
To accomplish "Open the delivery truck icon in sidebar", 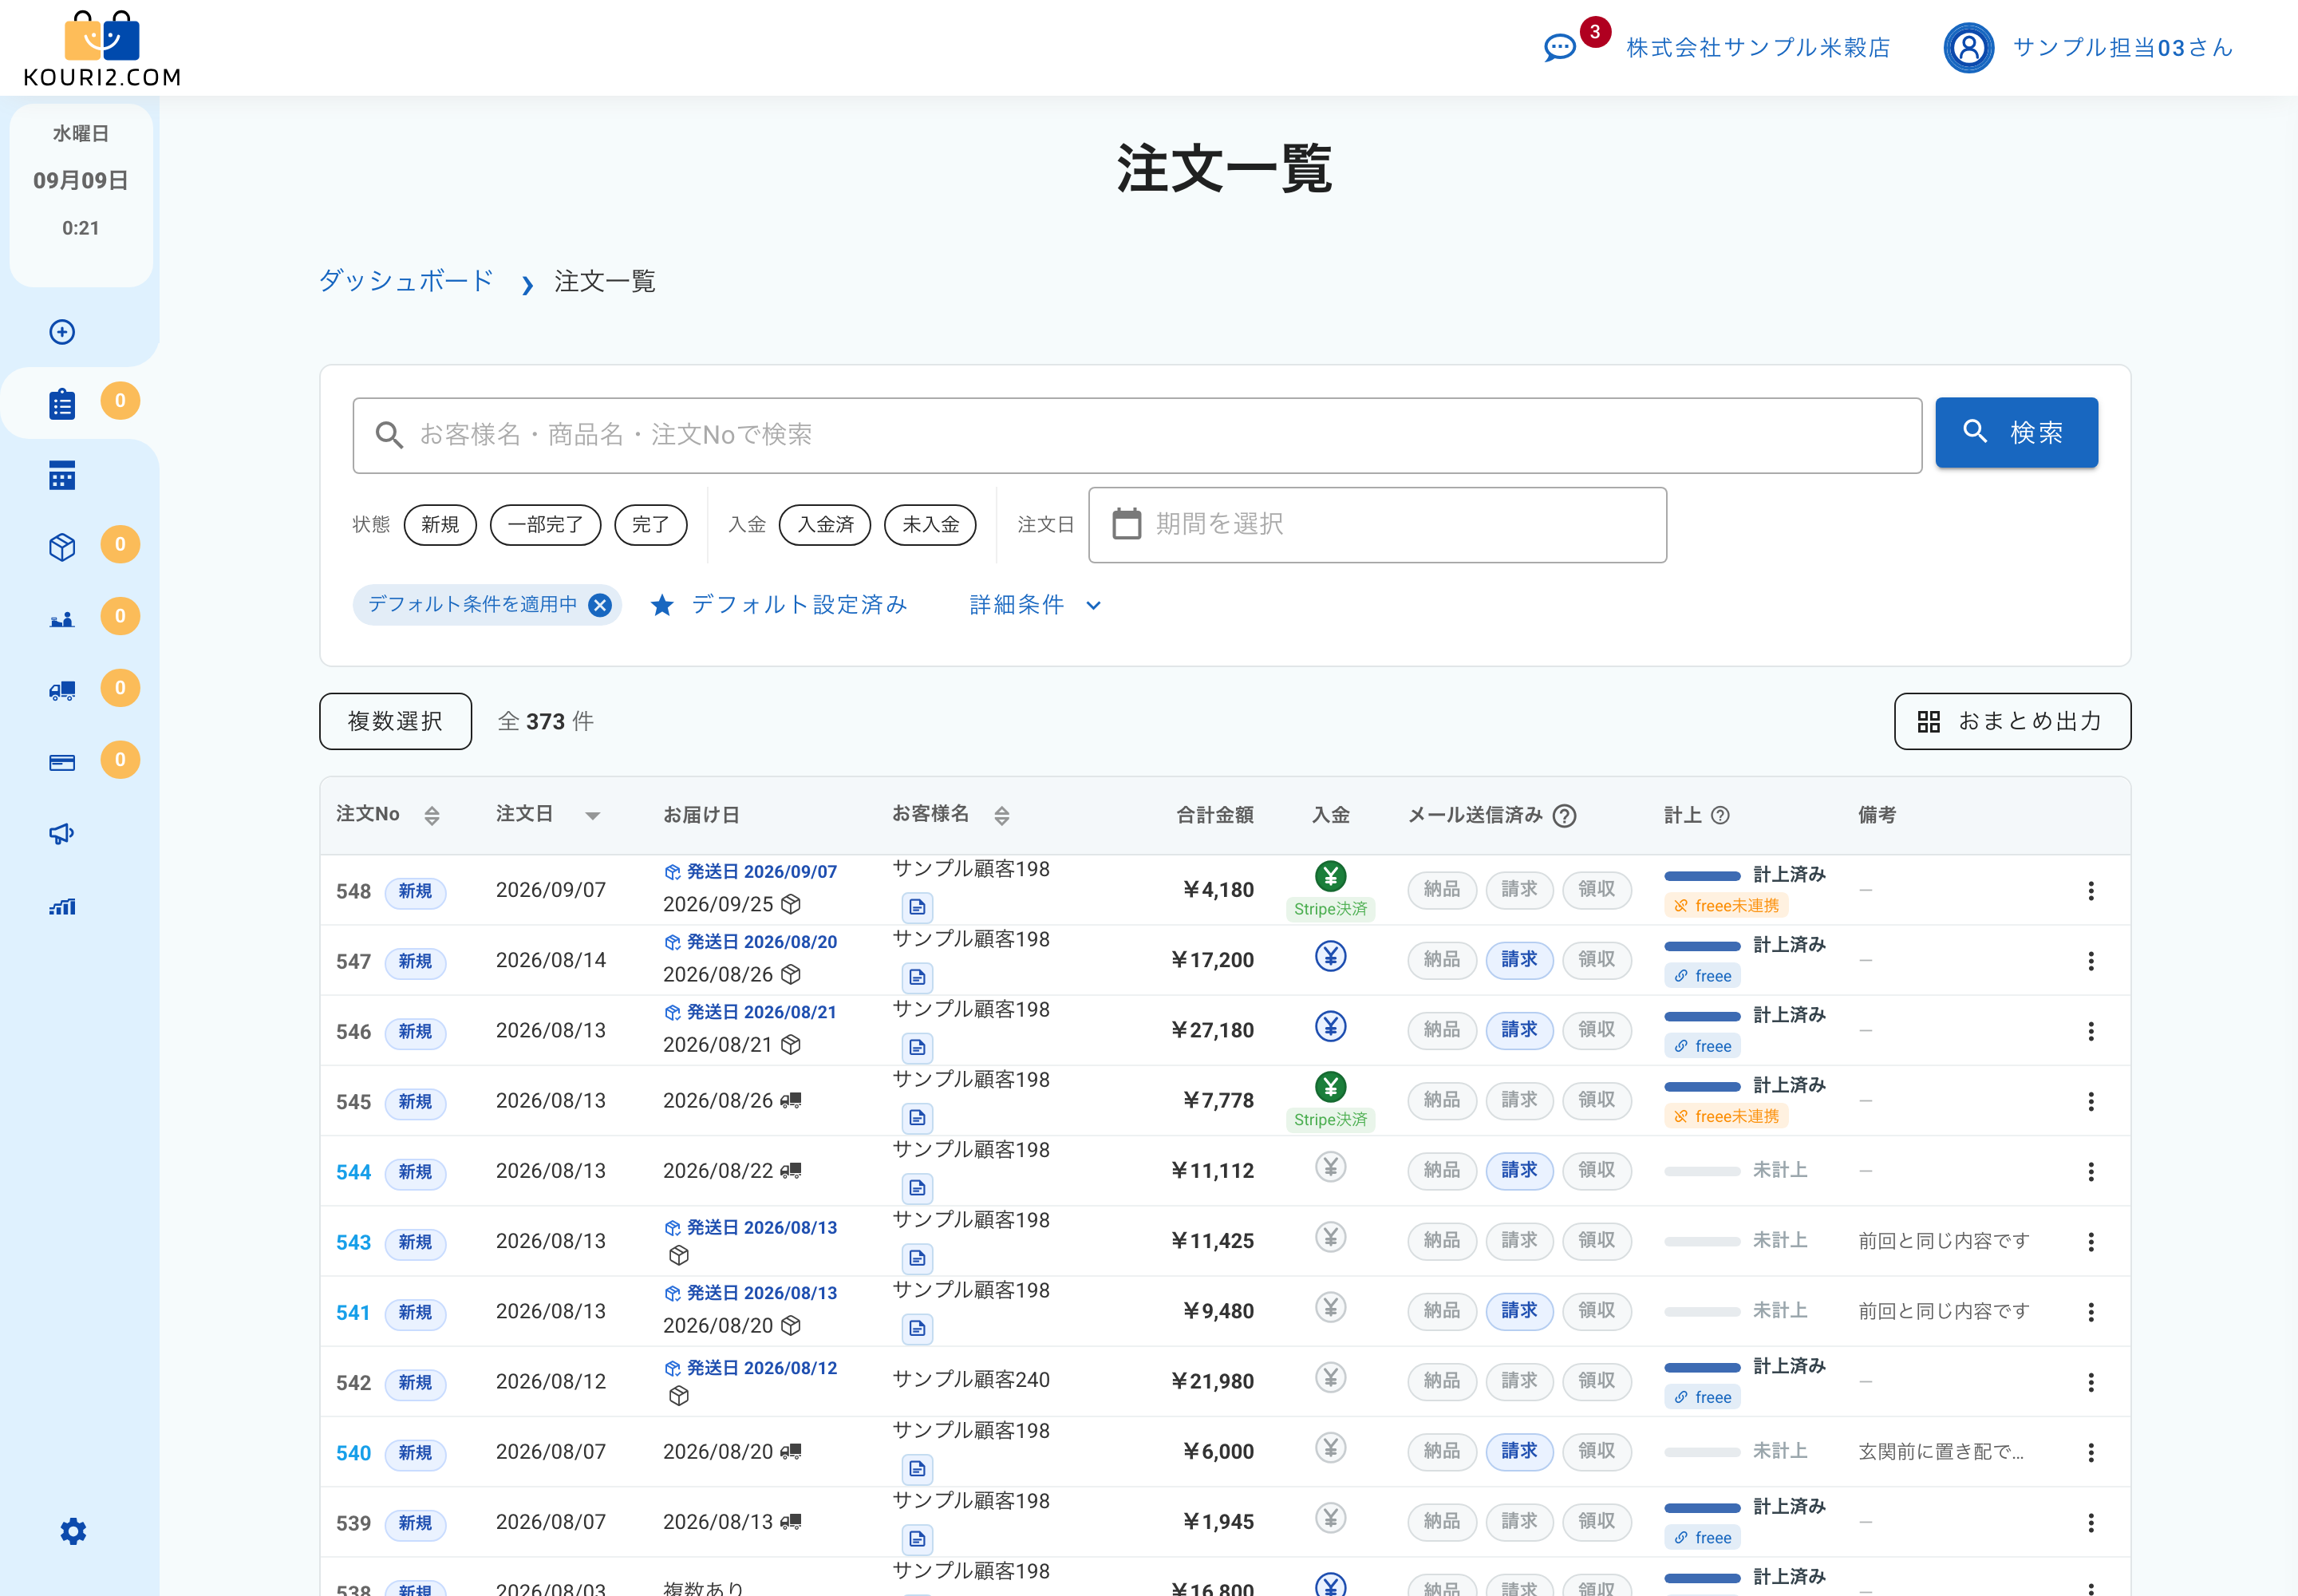I will 62,690.
